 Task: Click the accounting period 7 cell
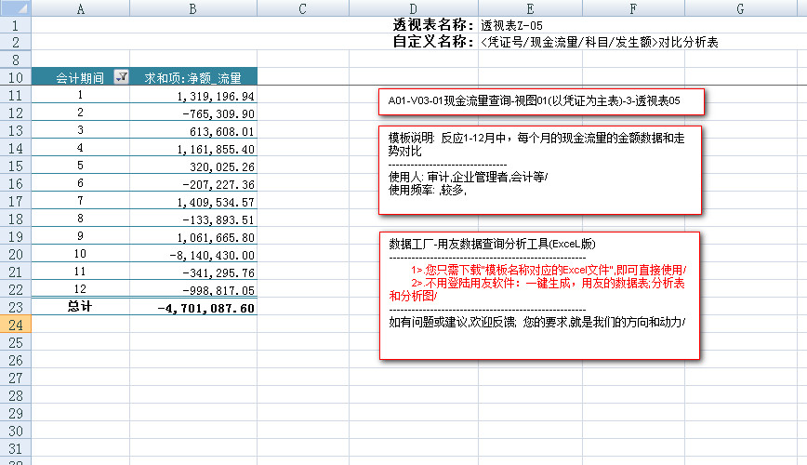coord(80,201)
